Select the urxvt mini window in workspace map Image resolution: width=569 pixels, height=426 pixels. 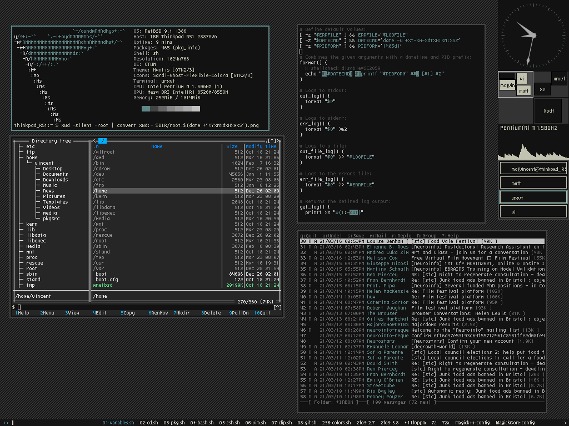coord(559,79)
